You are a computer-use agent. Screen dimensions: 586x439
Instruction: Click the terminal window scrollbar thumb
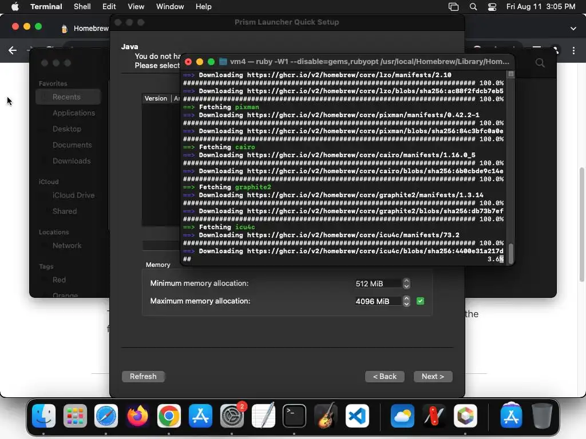tap(511, 253)
